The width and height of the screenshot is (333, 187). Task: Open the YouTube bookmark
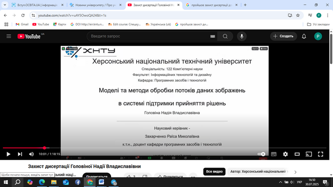(41, 24)
